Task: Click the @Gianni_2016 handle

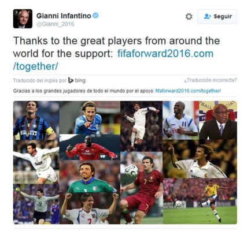Action: (56, 24)
